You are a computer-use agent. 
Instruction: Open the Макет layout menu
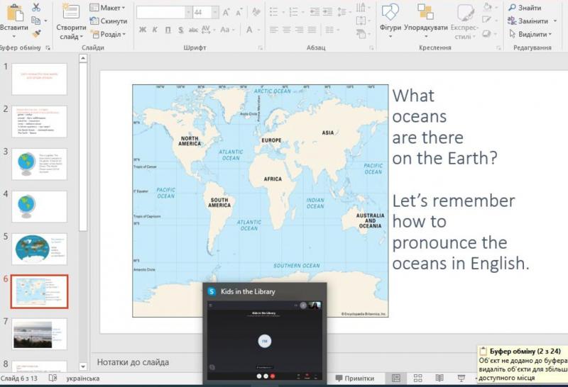pyautogui.click(x=107, y=8)
